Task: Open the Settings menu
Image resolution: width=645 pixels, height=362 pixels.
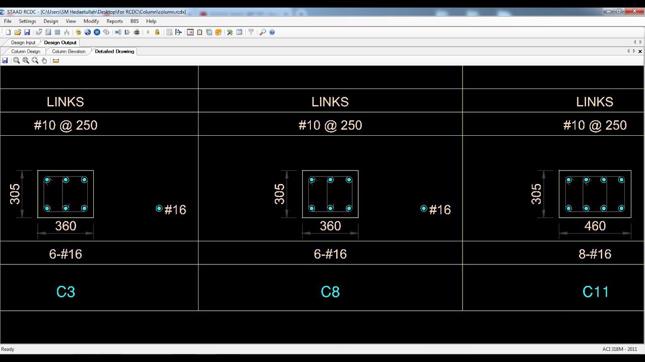Action: click(x=27, y=21)
